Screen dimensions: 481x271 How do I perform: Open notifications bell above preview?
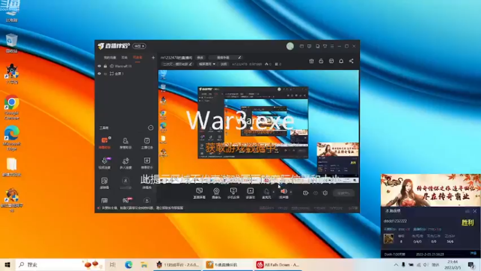tap(341, 61)
